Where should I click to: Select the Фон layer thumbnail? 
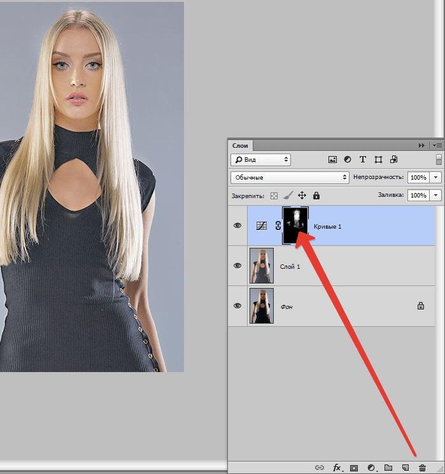(262, 306)
